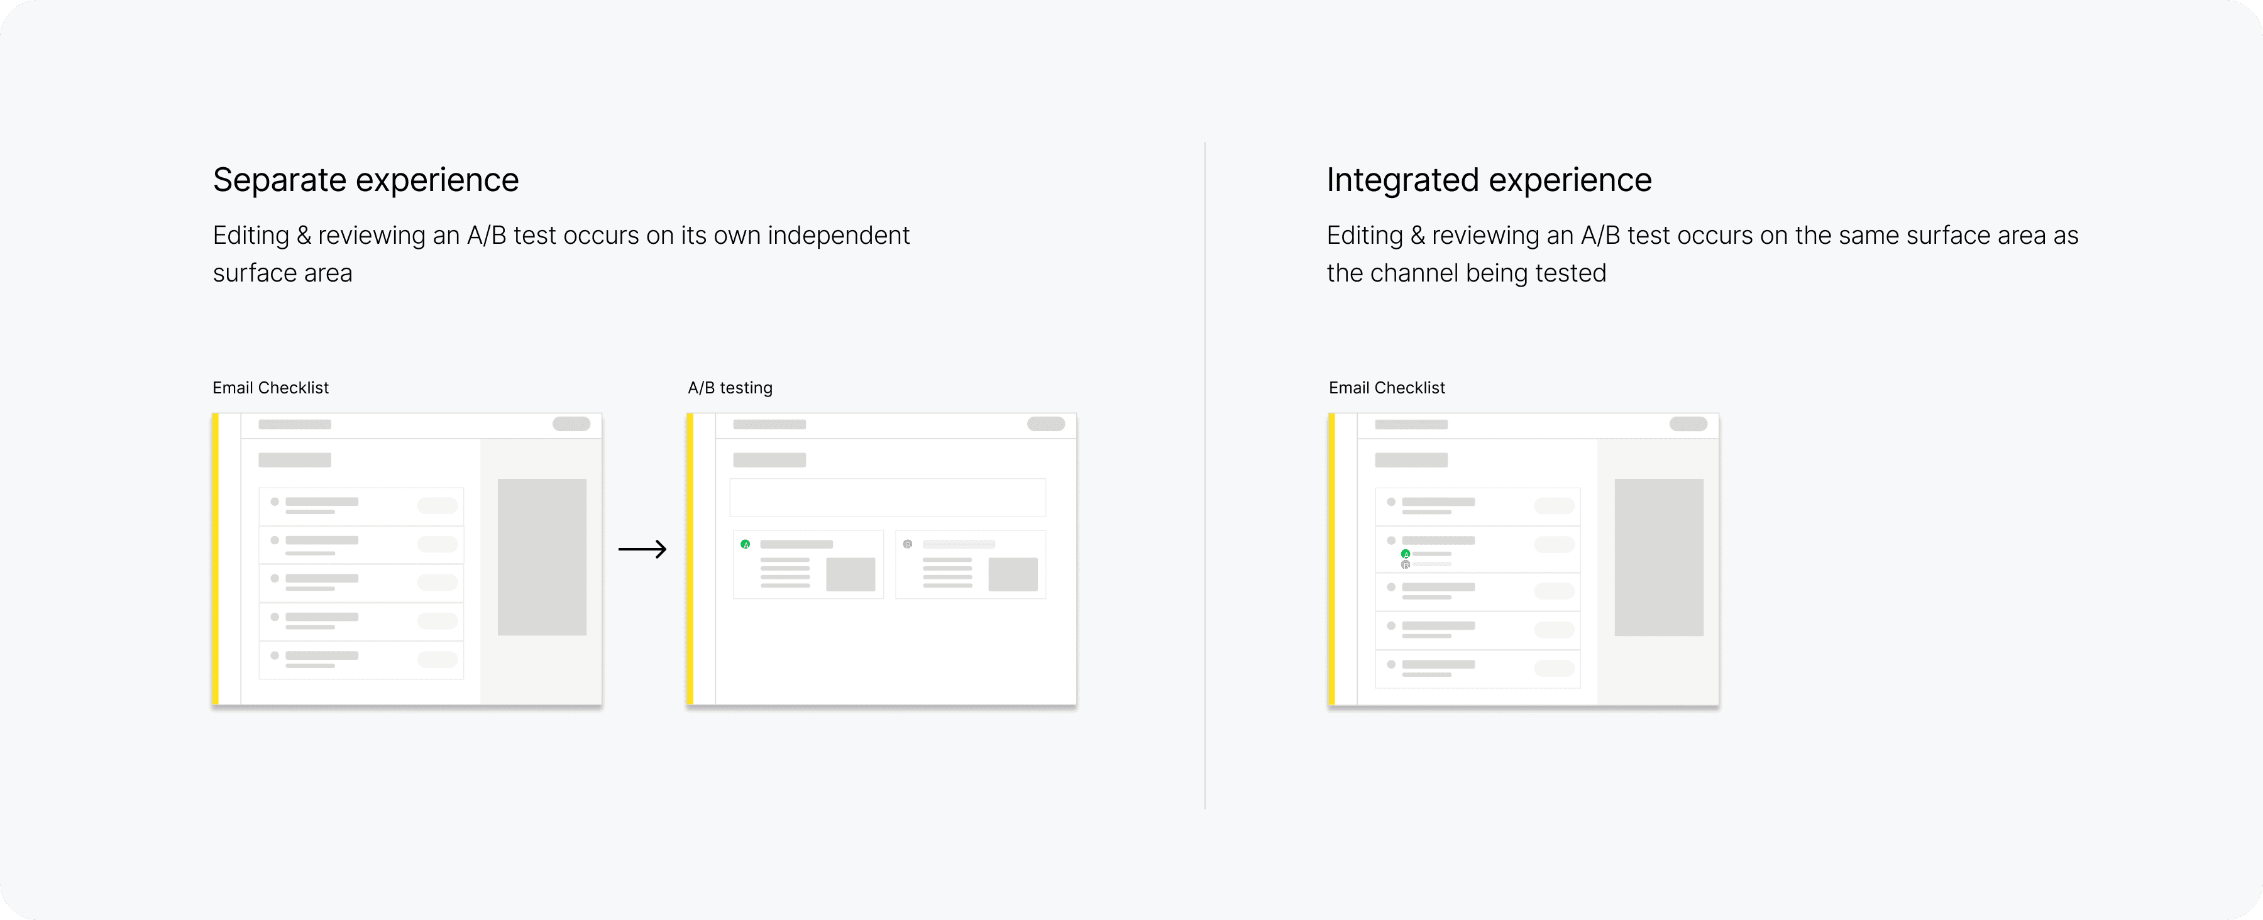Click gray B badge in integrated checklist row
The image size is (2263, 920).
click(1406, 564)
